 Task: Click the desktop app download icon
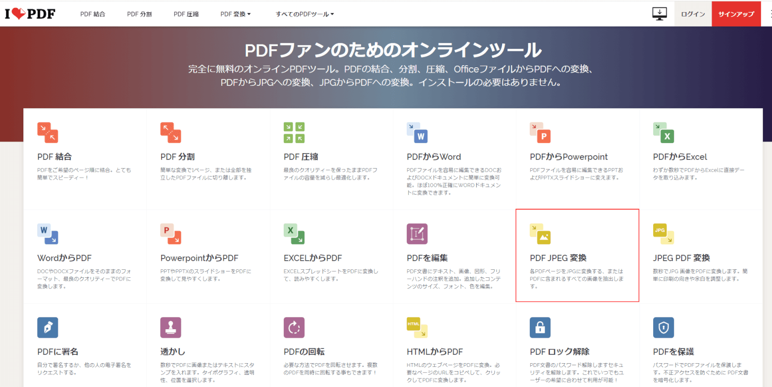[660, 14]
